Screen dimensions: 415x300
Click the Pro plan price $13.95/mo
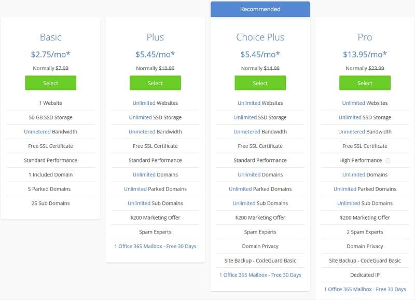coord(365,53)
